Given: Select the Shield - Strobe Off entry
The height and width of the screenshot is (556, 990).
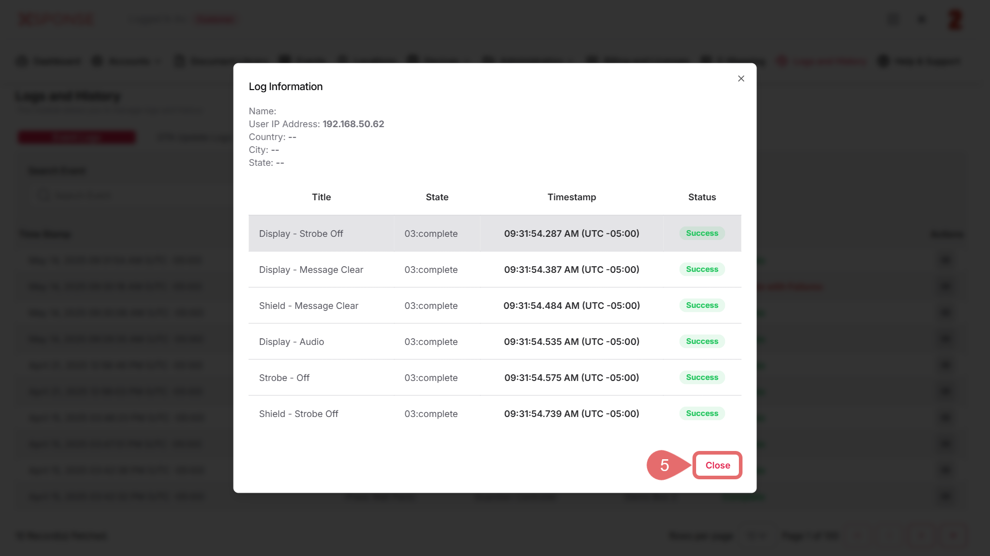Looking at the screenshot, I should [x=299, y=414].
